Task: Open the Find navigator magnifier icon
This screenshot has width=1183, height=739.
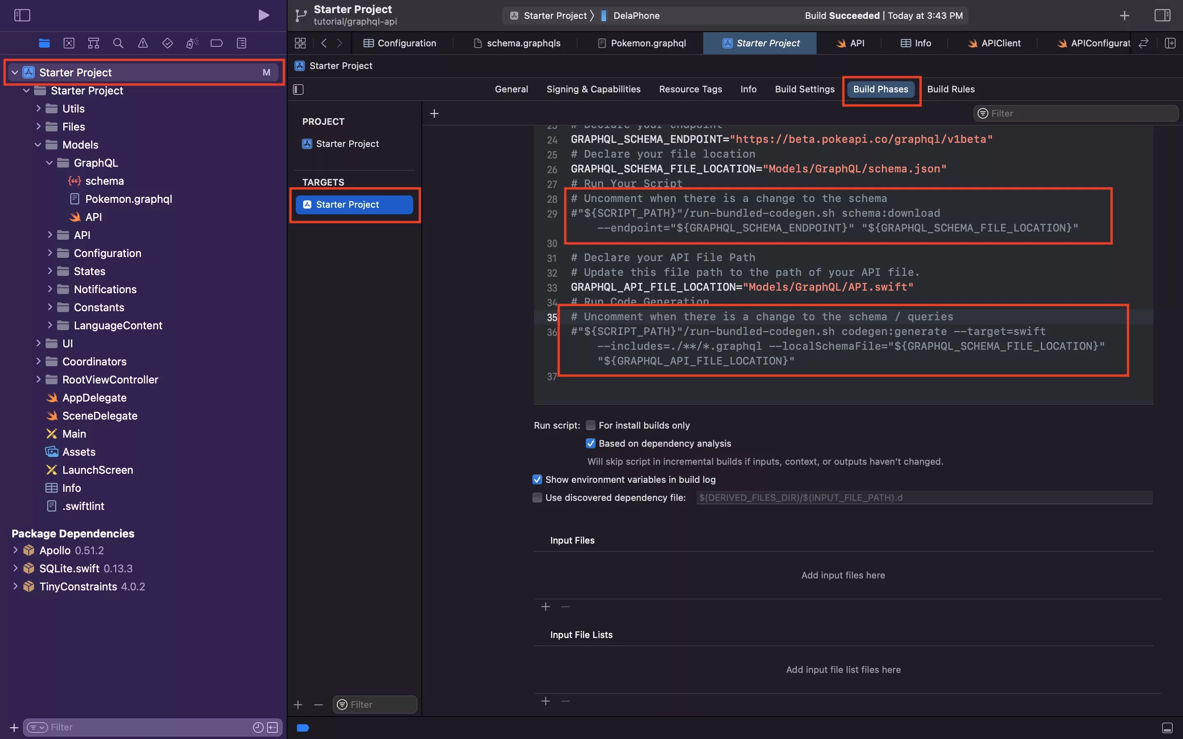Action: tap(118, 43)
